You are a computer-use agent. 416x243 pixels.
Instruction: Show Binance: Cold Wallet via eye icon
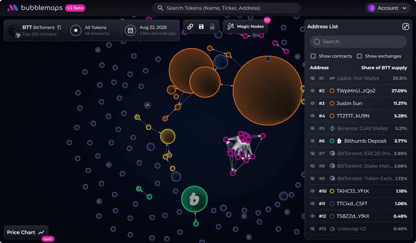click(x=313, y=129)
